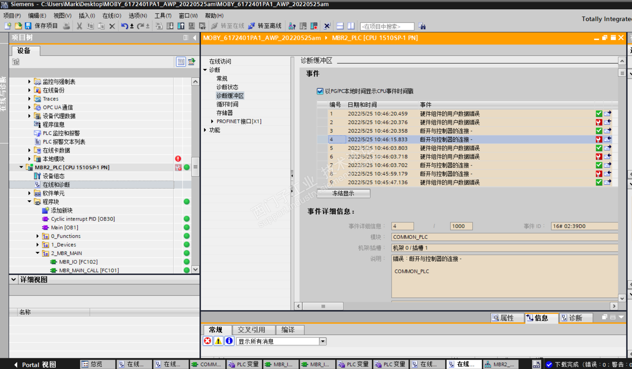Open the 显示所有消息 dropdown
Screen dimensions: 632x369
(x=323, y=341)
